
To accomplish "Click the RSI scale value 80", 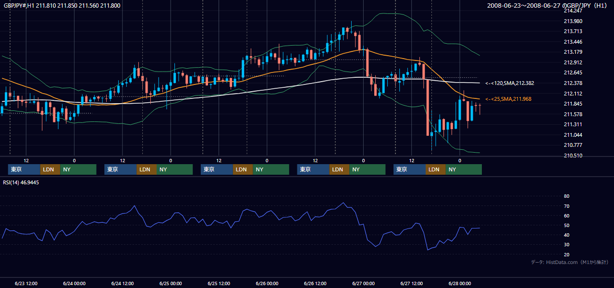I will tap(566, 196).
